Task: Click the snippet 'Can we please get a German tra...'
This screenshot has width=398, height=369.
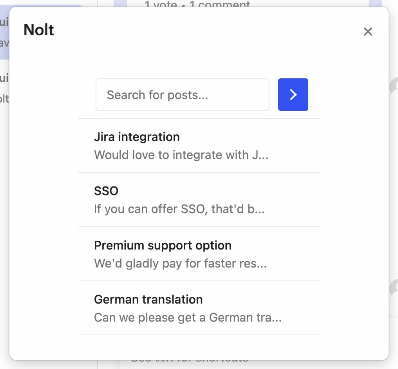Action: click(x=188, y=317)
